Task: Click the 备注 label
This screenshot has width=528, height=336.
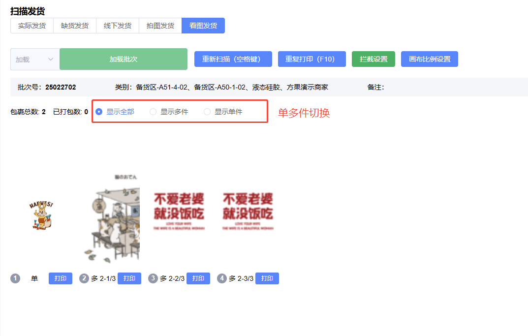Action: (x=375, y=87)
